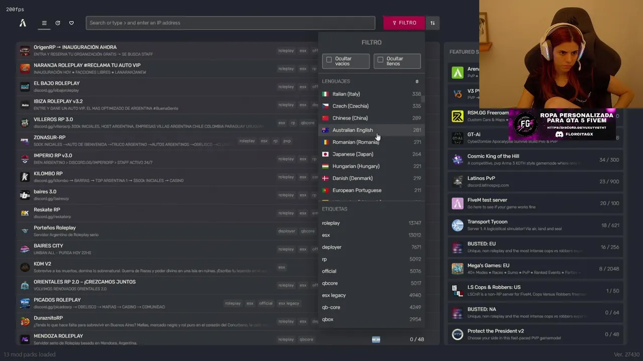Click the IBIZA ROLEPLAY server icon
This screenshot has width=643, height=361.
[x=25, y=105]
